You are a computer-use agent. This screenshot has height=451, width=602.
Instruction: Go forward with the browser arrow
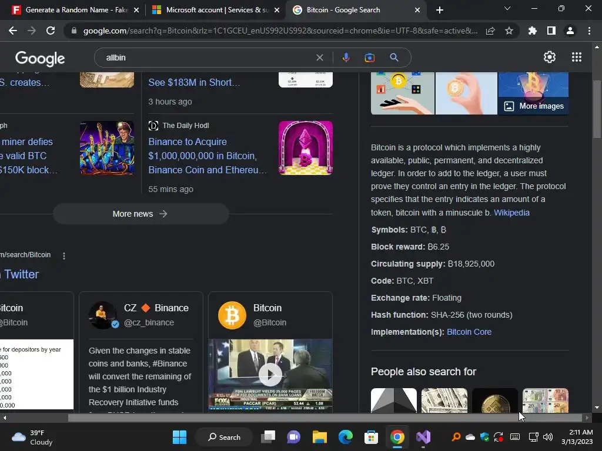coord(32,31)
